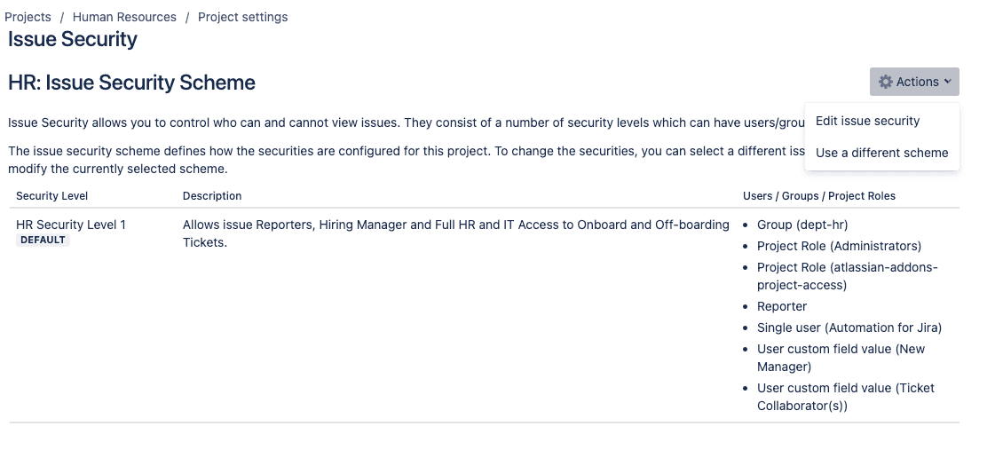Click the Ticket Collaborator(s) field entry
995x458 pixels.
[x=845, y=397]
